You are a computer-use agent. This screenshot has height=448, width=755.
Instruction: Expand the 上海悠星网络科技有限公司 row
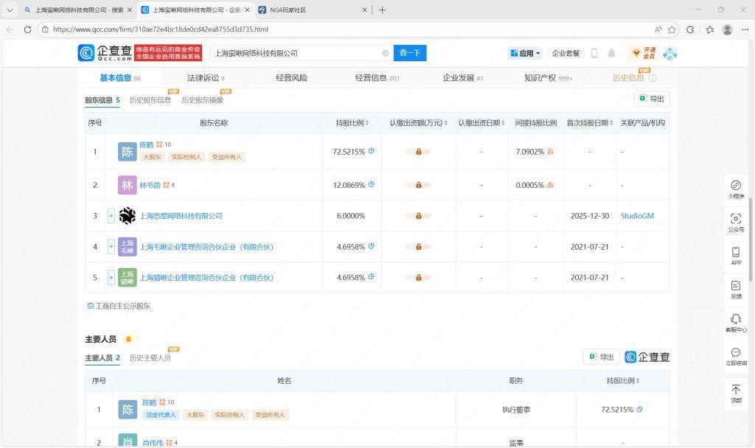click(x=111, y=216)
